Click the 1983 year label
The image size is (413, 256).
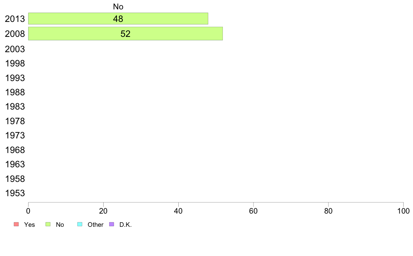pos(15,107)
